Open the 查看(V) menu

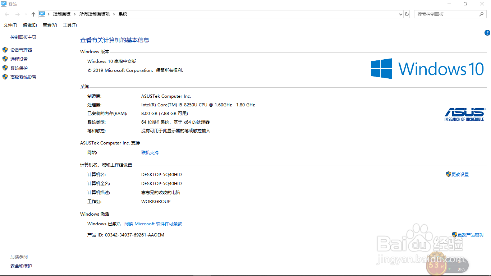coord(50,25)
